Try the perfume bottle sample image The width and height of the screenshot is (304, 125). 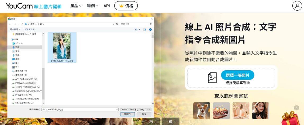coord(241,111)
